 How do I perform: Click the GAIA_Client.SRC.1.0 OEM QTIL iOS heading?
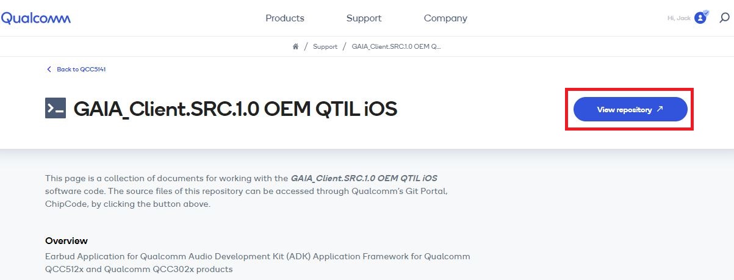(236, 109)
